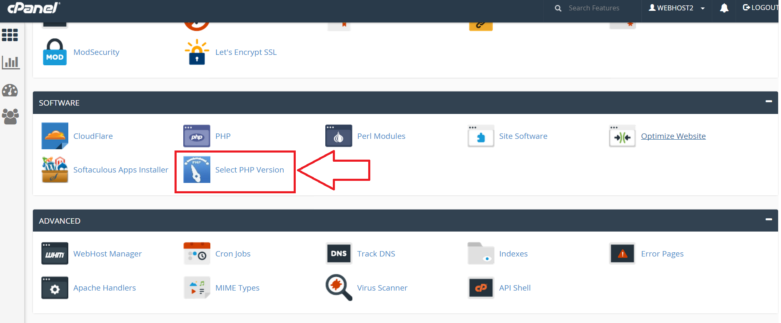Viewport: 781px width, 323px height.
Task: Open the PHP text link
Action: [x=223, y=136]
